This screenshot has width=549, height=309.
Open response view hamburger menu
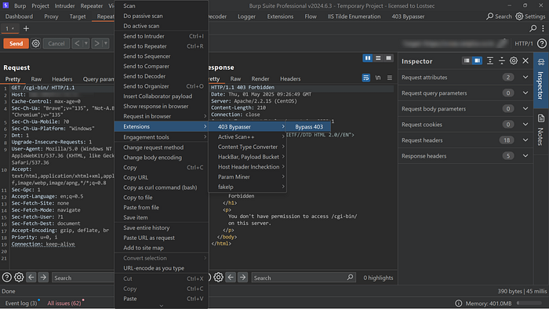point(390,78)
